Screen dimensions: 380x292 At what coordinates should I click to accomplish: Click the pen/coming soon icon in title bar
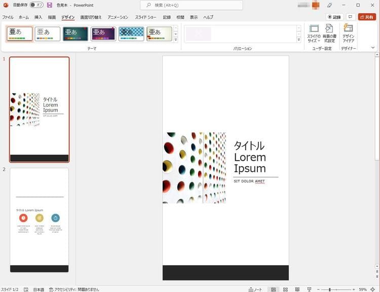pyautogui.click(x=329, y=5)
